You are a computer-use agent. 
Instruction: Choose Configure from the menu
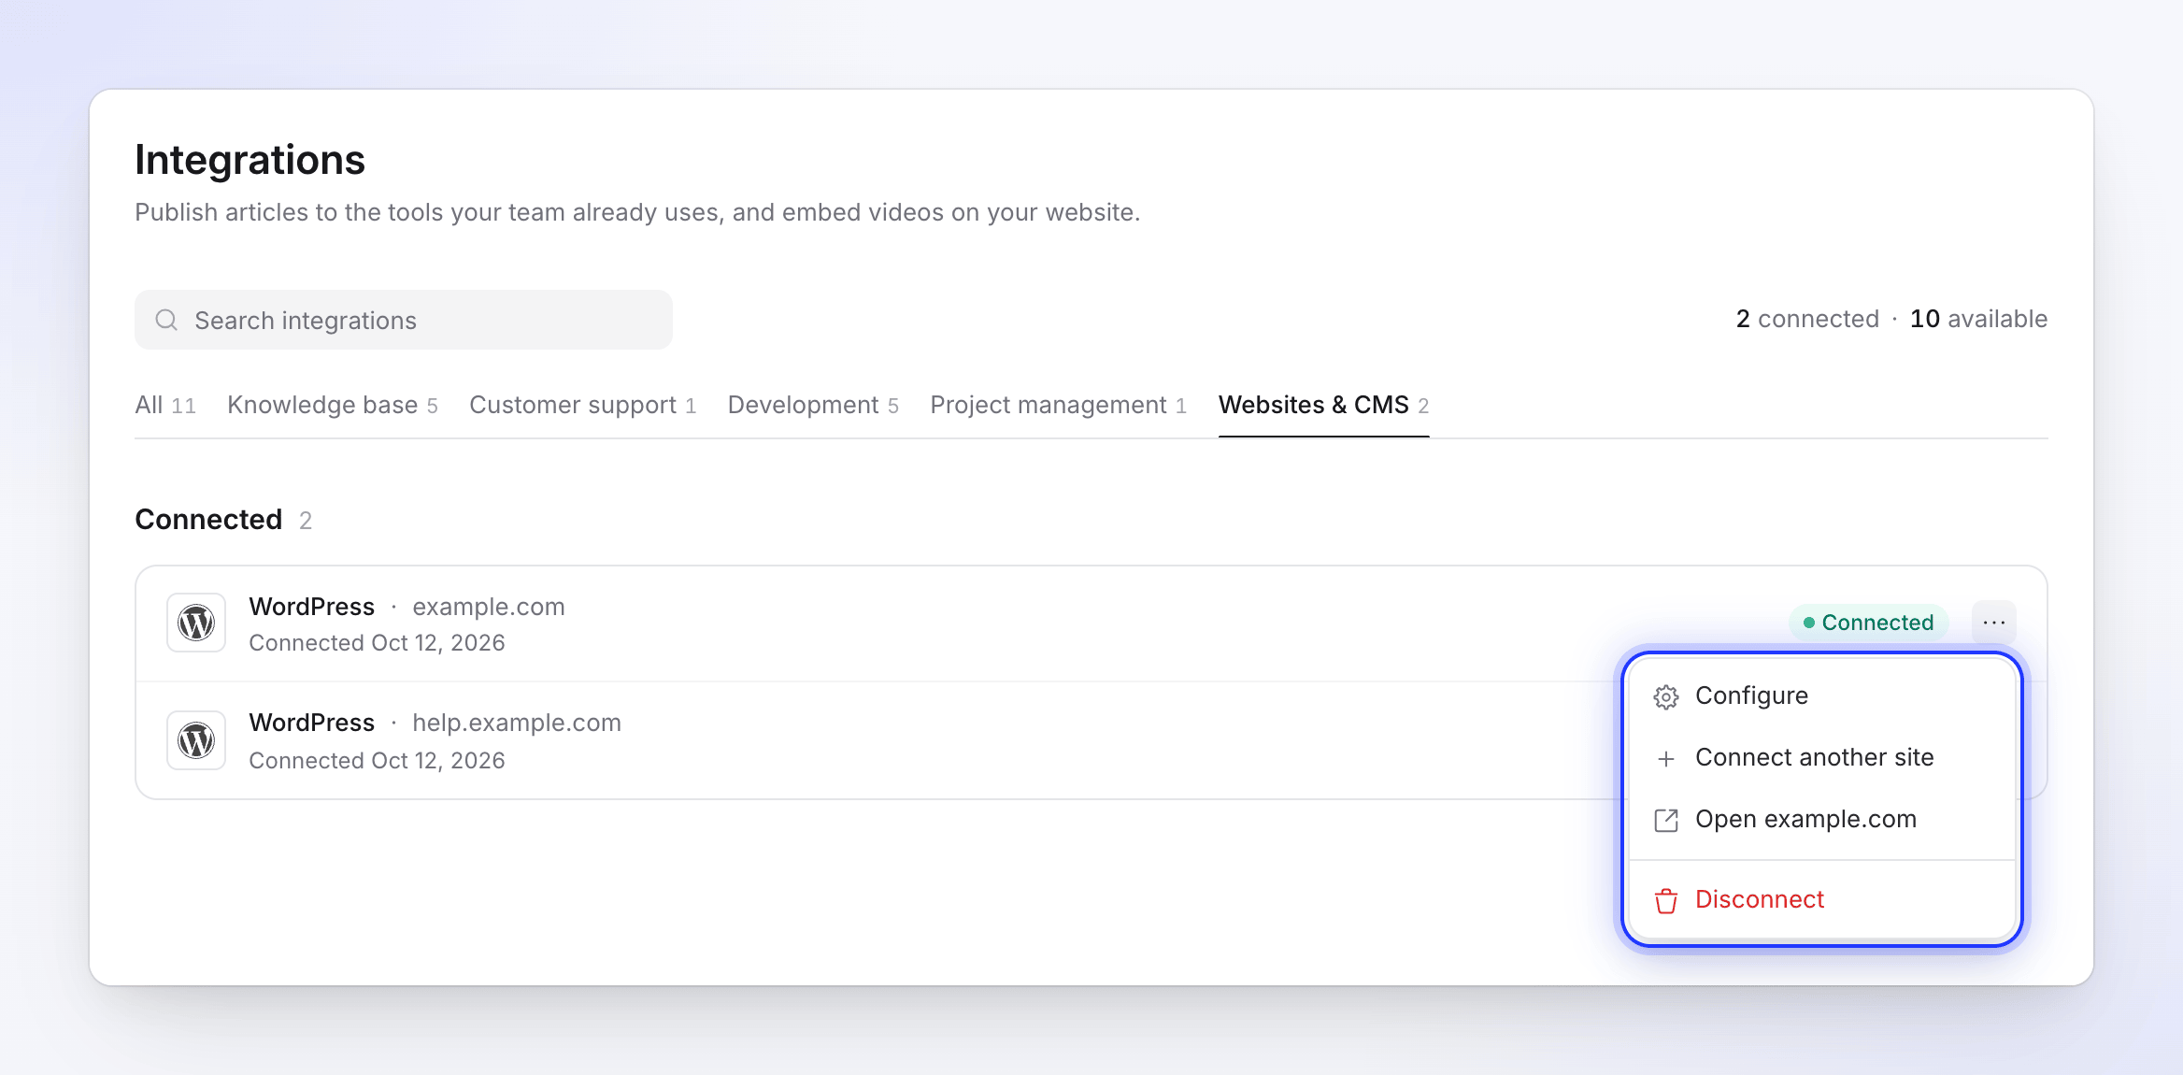coord(1822,696)
